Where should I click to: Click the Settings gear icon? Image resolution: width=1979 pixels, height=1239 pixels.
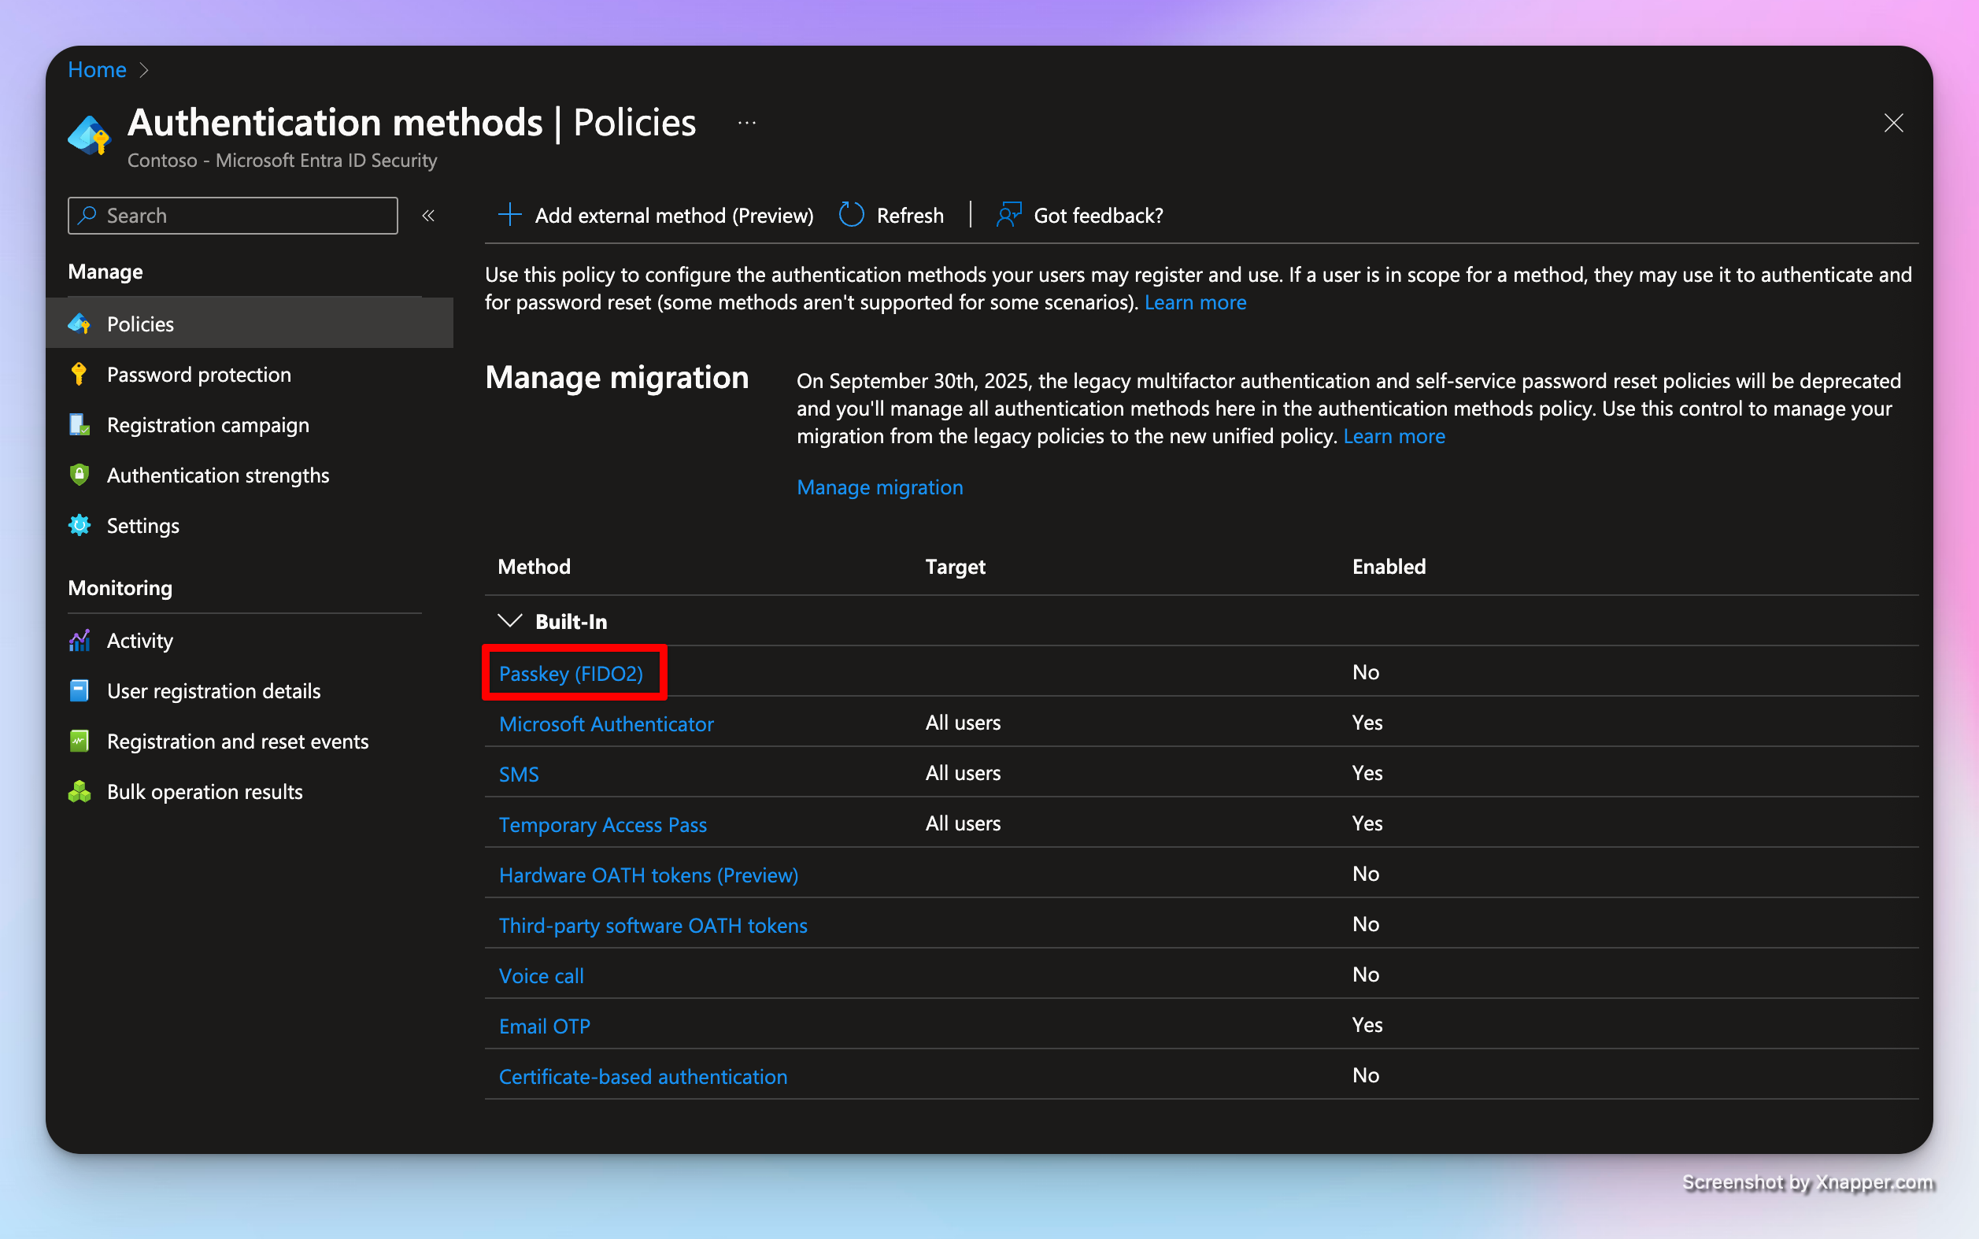[x=79, y=525]
